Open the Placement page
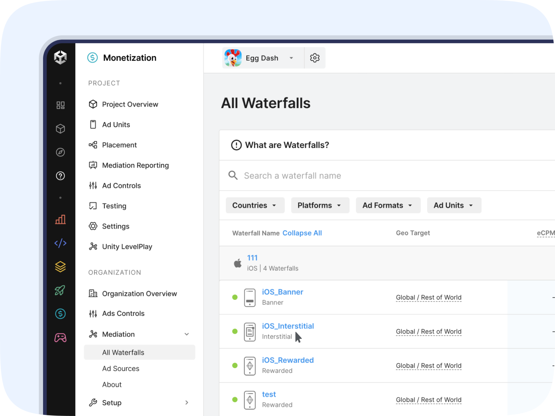The height and width of the screenshot is (416, 555). tap(119, 145)
